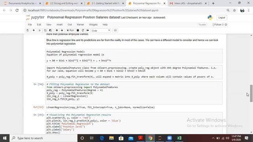This screenshot has width=253, height=142.
Task: Restart the kernel icon
Action: 83,30
